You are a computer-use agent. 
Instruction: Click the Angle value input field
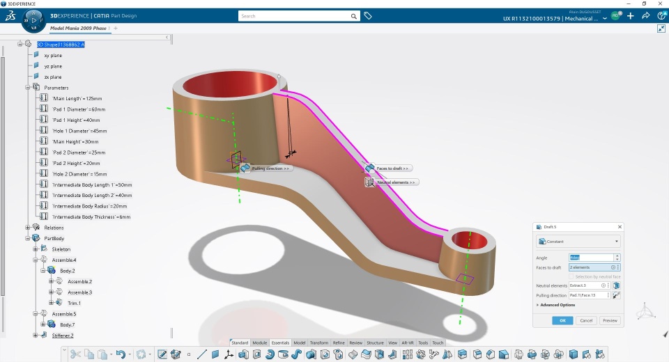592,258
